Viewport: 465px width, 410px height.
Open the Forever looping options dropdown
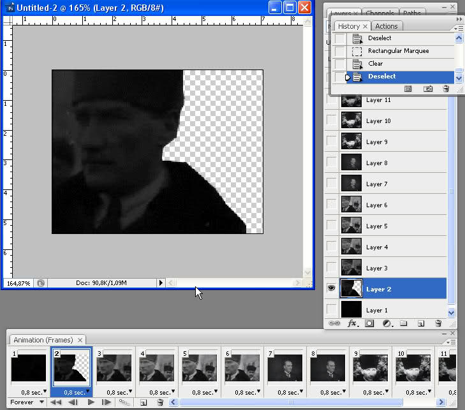(x=27, y=402)
